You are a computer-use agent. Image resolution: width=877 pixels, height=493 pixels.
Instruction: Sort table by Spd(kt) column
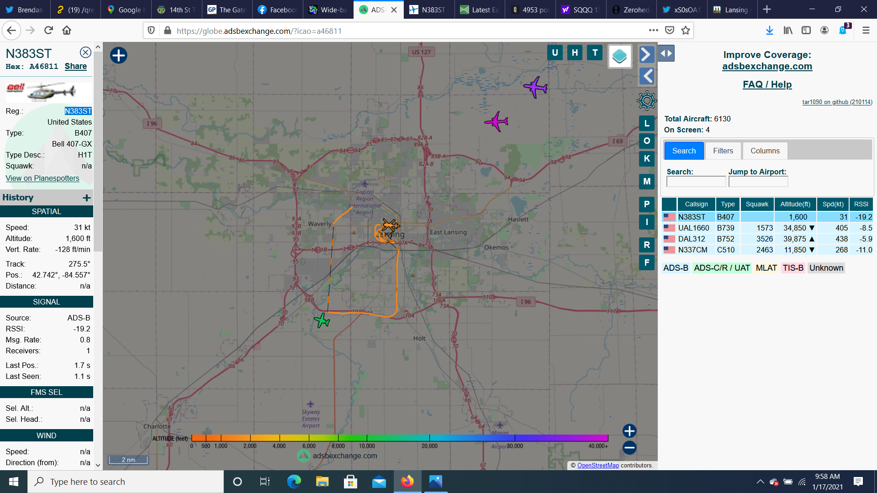833,204
